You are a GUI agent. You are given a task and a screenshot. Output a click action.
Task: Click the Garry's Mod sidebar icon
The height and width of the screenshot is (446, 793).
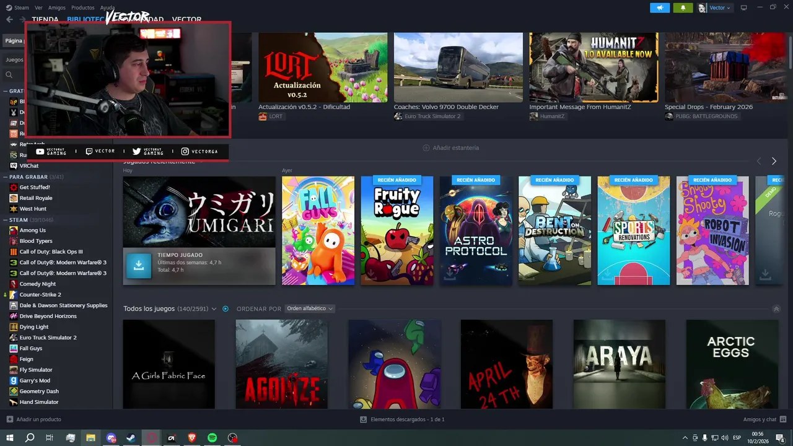click(x=14, y=381)
